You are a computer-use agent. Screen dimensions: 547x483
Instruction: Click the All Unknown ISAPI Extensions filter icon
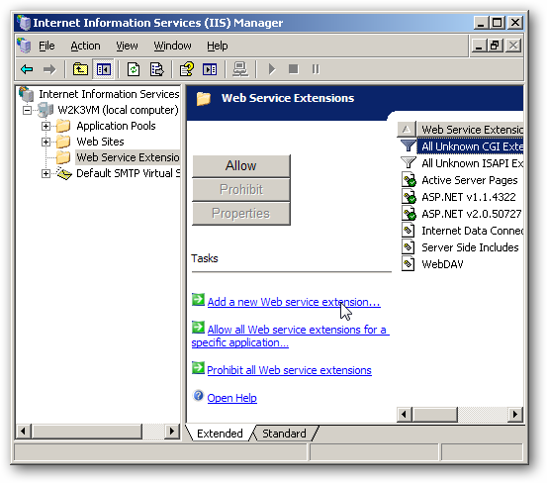[x=408, y=162]
